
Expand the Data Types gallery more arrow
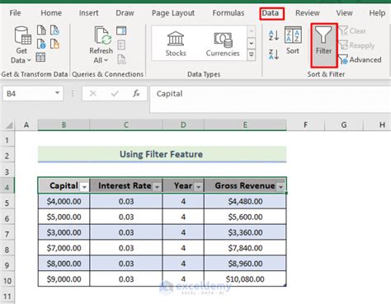(252, 55)
